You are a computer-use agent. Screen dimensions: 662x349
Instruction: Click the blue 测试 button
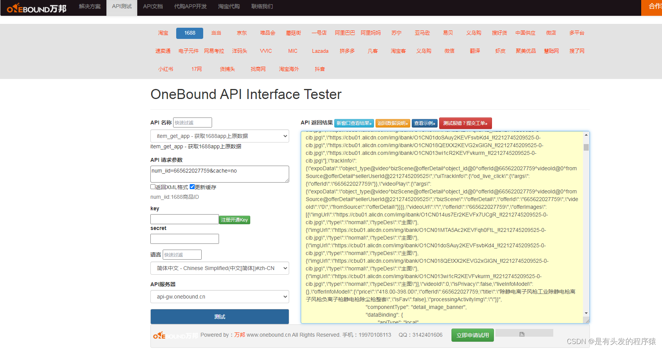[x=220, y=317]
